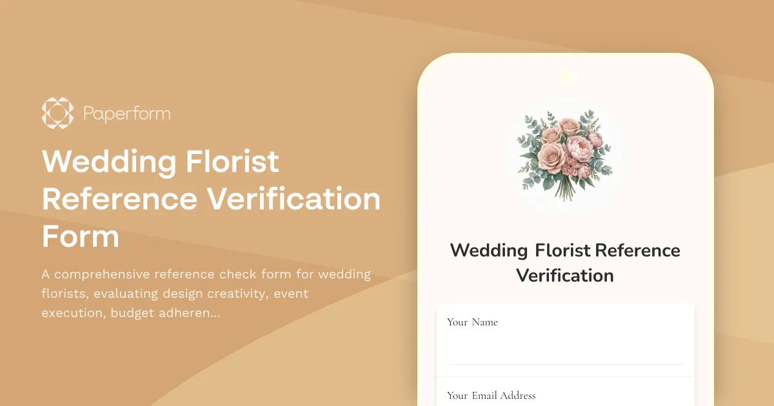
Task: Select the Paperform wordmark text
Action: [x=126, y=113]
